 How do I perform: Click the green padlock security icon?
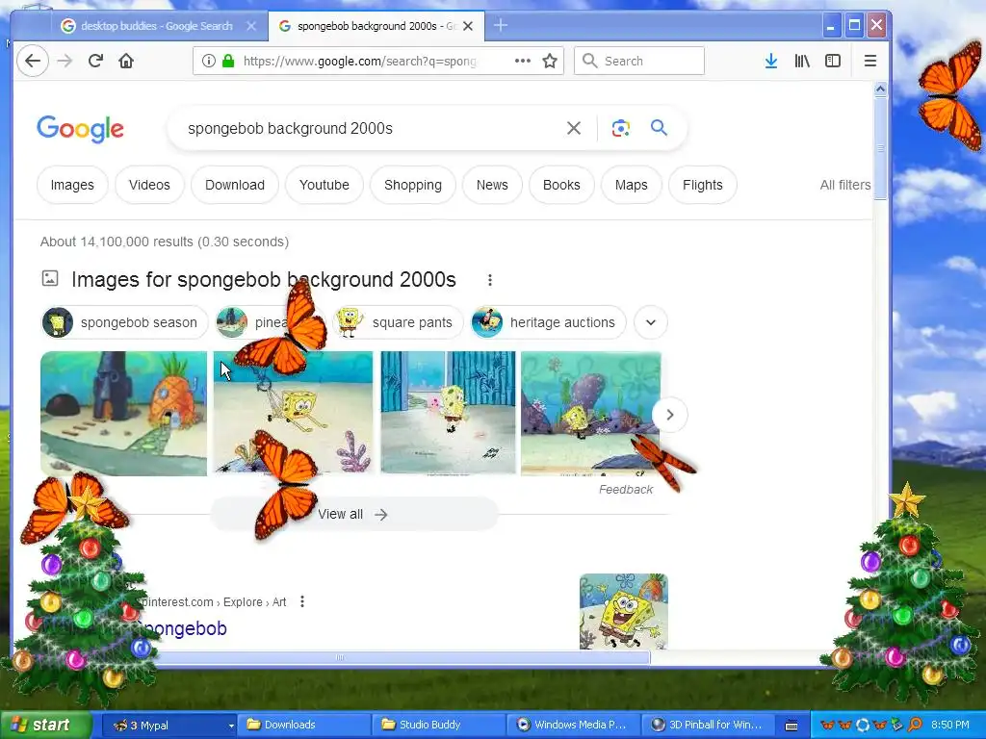pos(228,61)
